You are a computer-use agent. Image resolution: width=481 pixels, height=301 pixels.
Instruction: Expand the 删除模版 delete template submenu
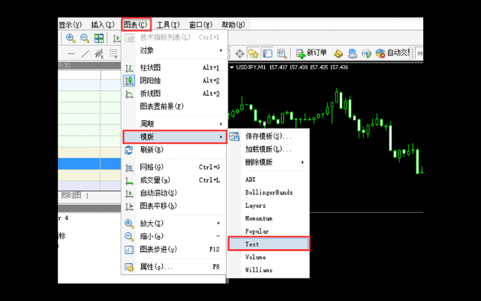point(268,162)
